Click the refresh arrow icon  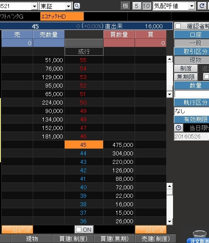pos(202,6)
